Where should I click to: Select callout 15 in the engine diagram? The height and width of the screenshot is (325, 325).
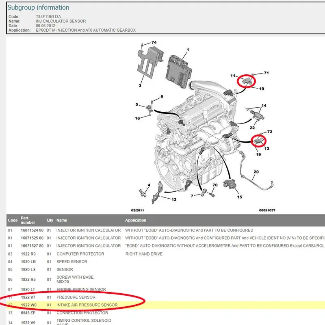pyautogui.click(x=240, y=197)
